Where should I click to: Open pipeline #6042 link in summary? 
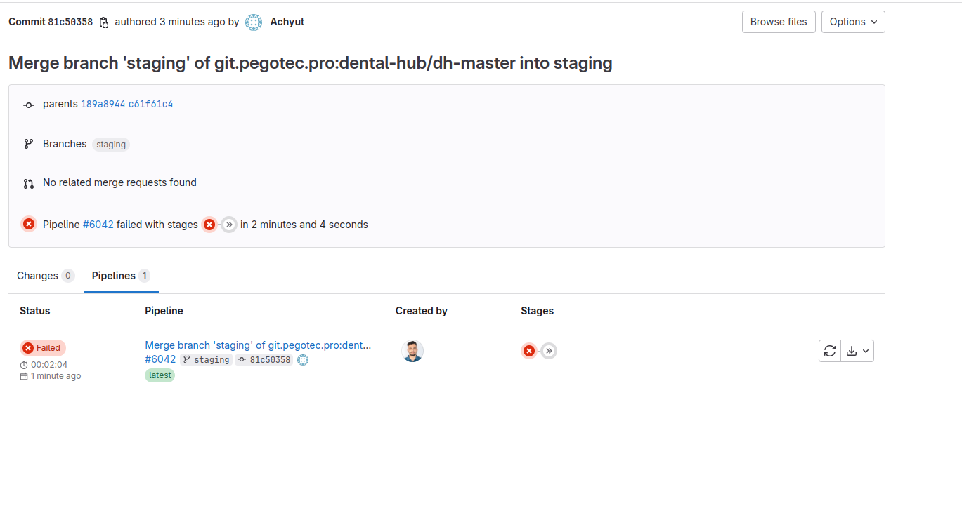pyautogui.click(x=98, y=225)
